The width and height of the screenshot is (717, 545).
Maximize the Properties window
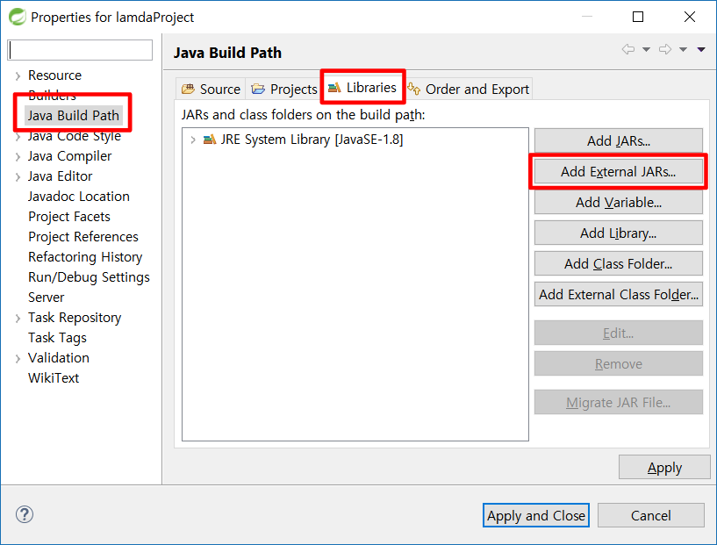[x=638, y=17]
